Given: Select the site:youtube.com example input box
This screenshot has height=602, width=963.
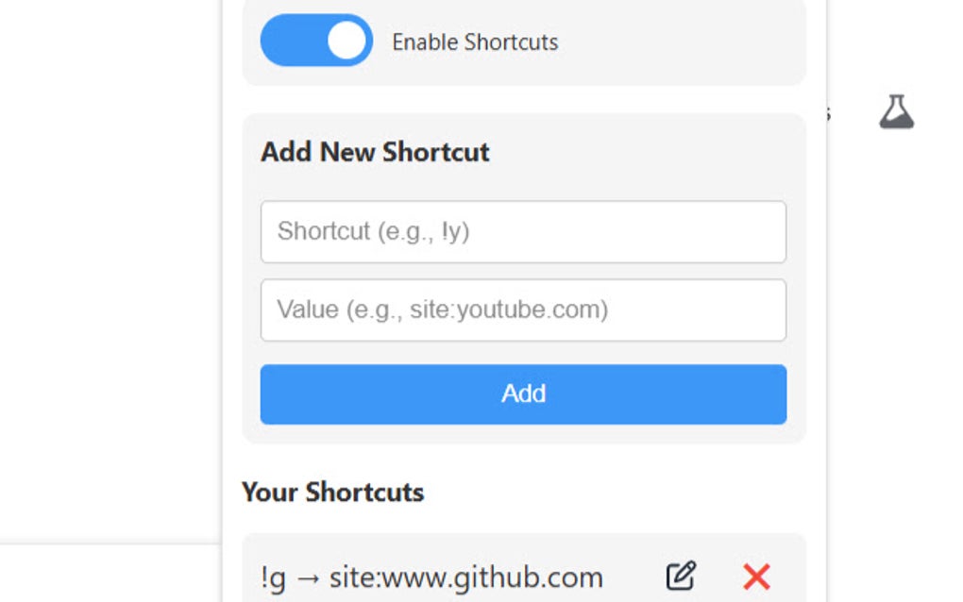Looking at the screenshot, I should pyautogui.click(x=523, y=310).
